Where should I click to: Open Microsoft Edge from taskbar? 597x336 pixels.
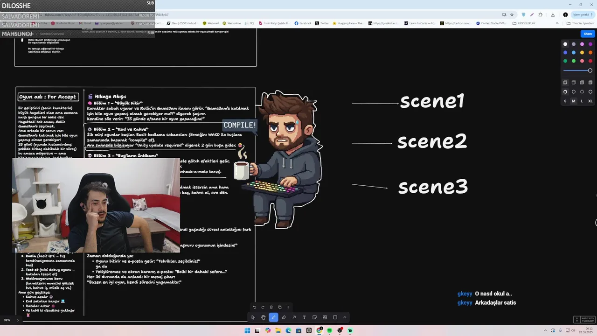(288, 330)
